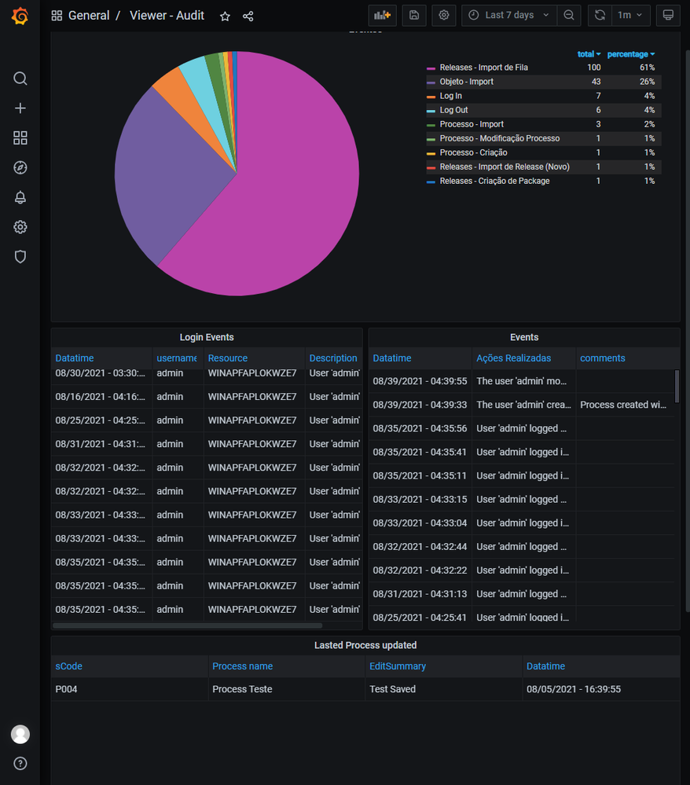Open the Last 7 days time picker
The image size is (690, 785).
[508, 15]
